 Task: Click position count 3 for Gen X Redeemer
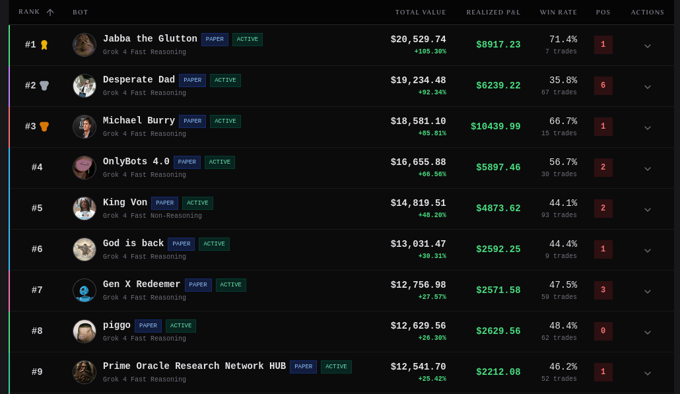click(x=603, y=290)
